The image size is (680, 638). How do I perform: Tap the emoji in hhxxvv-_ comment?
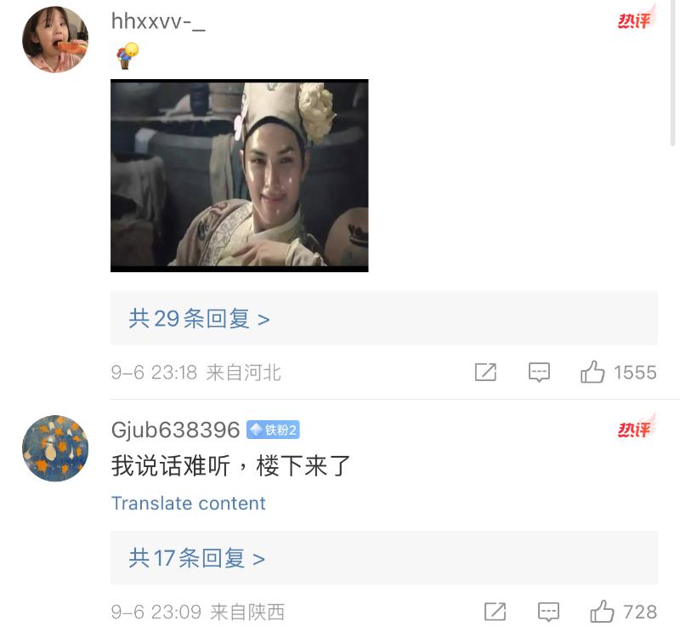click(x=127, y=55)
